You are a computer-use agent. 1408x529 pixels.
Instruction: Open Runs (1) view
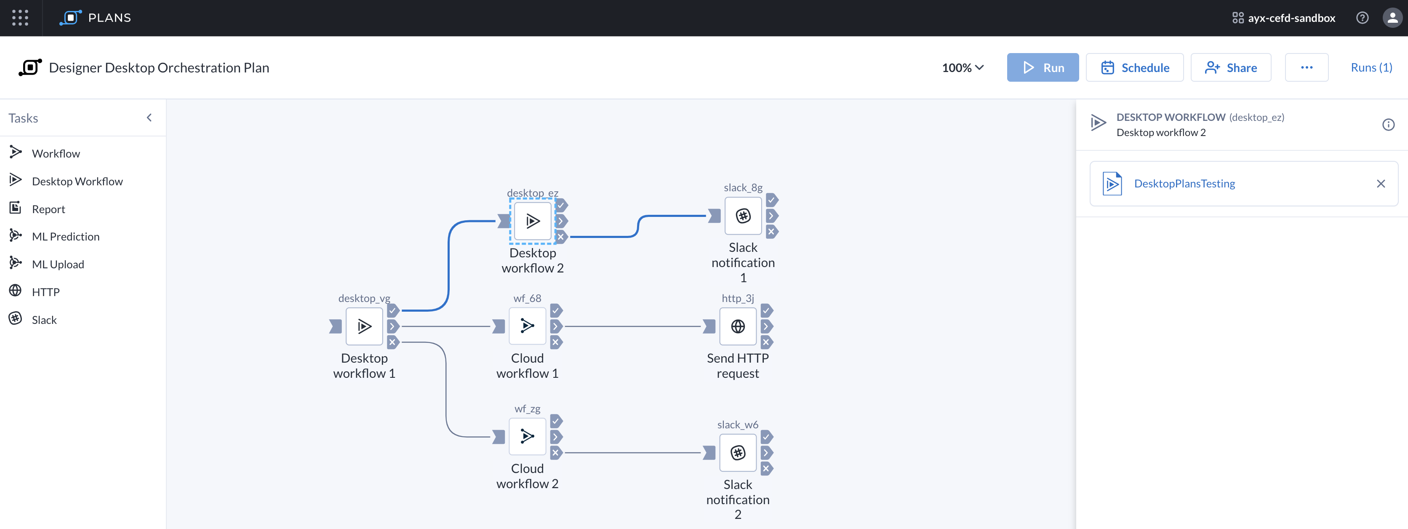[1371, 67]
